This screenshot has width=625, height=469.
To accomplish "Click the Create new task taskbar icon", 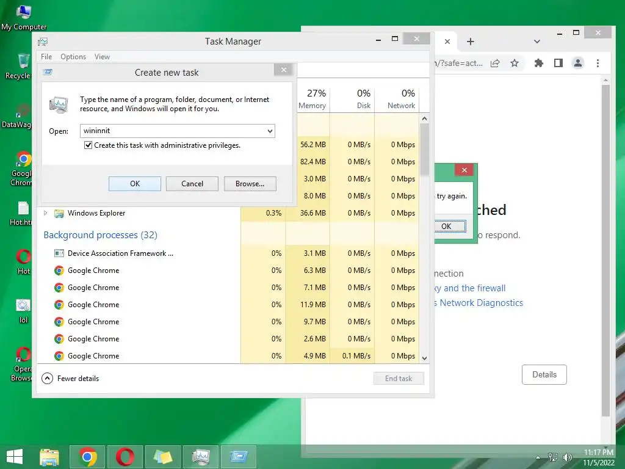I will point(239,457).
